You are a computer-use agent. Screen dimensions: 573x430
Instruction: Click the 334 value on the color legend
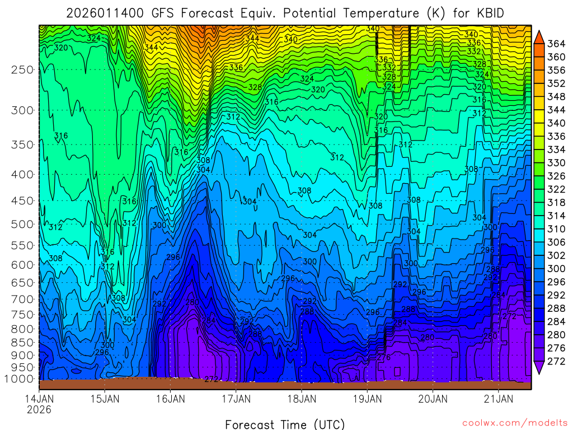(556, 149)
